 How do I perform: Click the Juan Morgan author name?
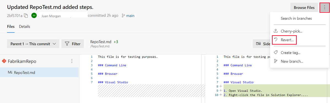pos(51,16)
